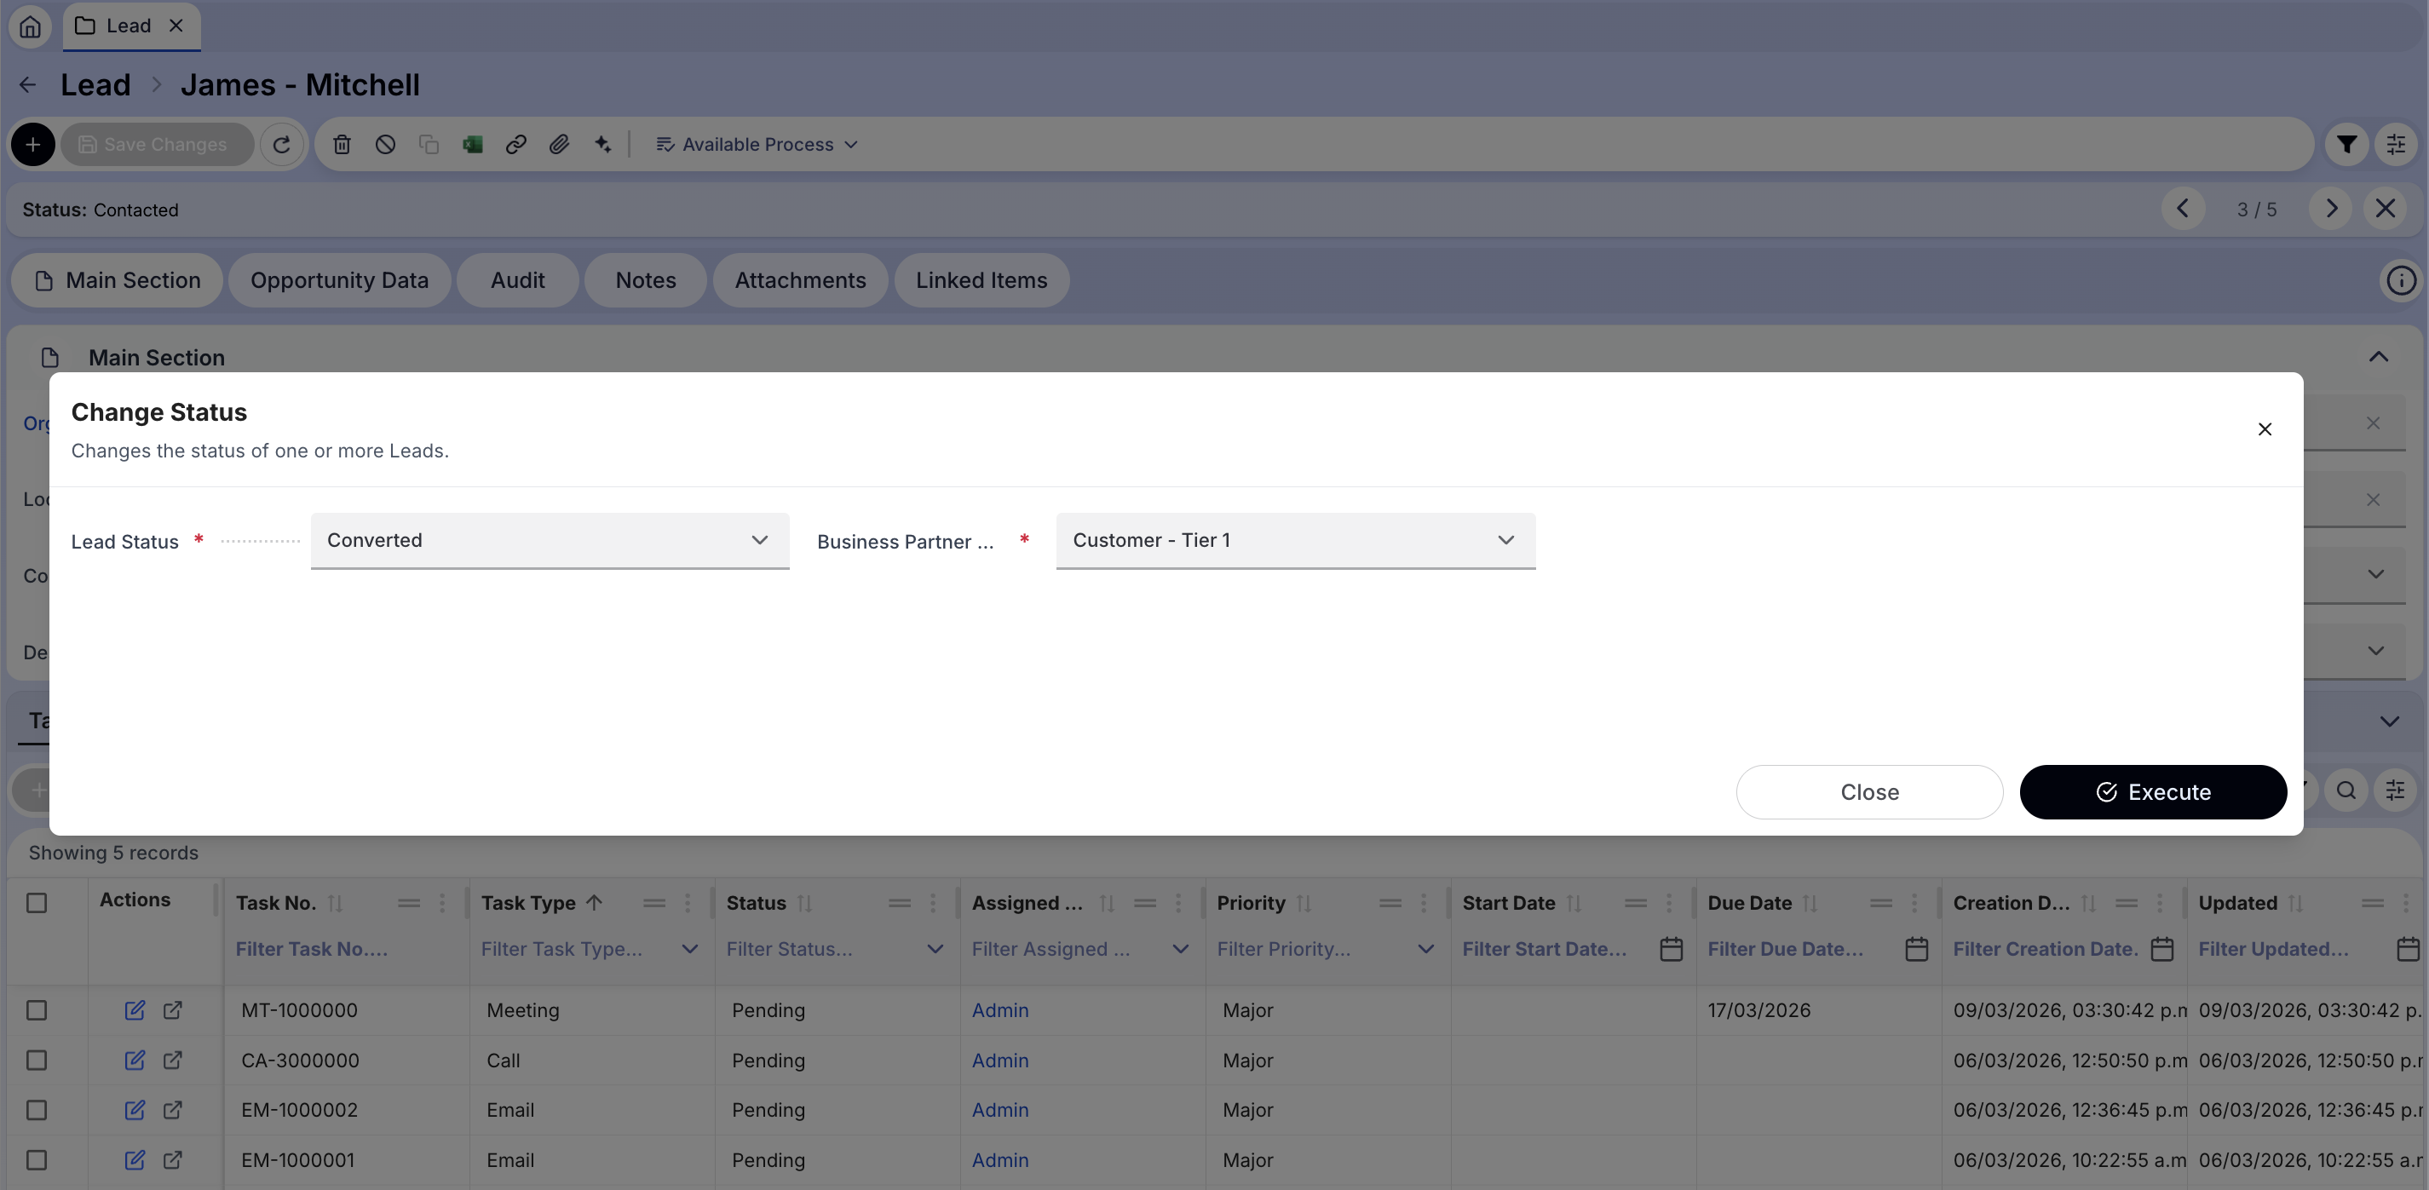The width and height of the screenshot is (2429, 1190).
Task: Switch to the Opportunity Data tab
Action: click(x=339, y=280)
